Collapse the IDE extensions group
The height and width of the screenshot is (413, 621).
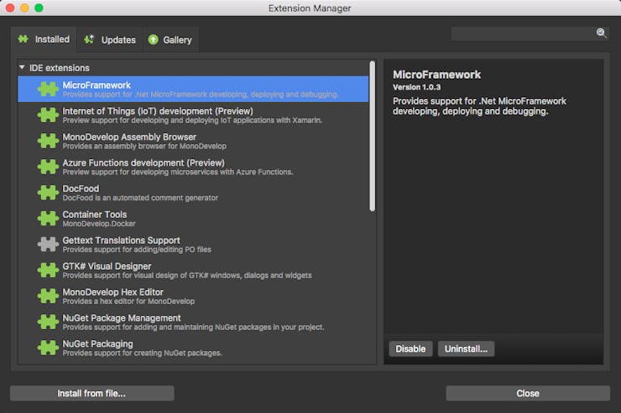click(x=22, y=68)
